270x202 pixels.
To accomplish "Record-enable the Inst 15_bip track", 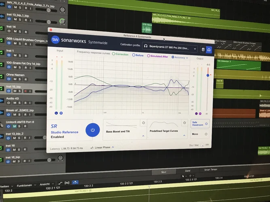I will [x=26, y=91].
